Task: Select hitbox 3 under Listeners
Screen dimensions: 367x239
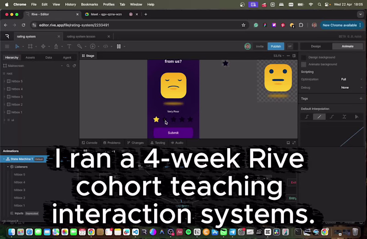Action: pyautogui.click(x=19, y=190)
